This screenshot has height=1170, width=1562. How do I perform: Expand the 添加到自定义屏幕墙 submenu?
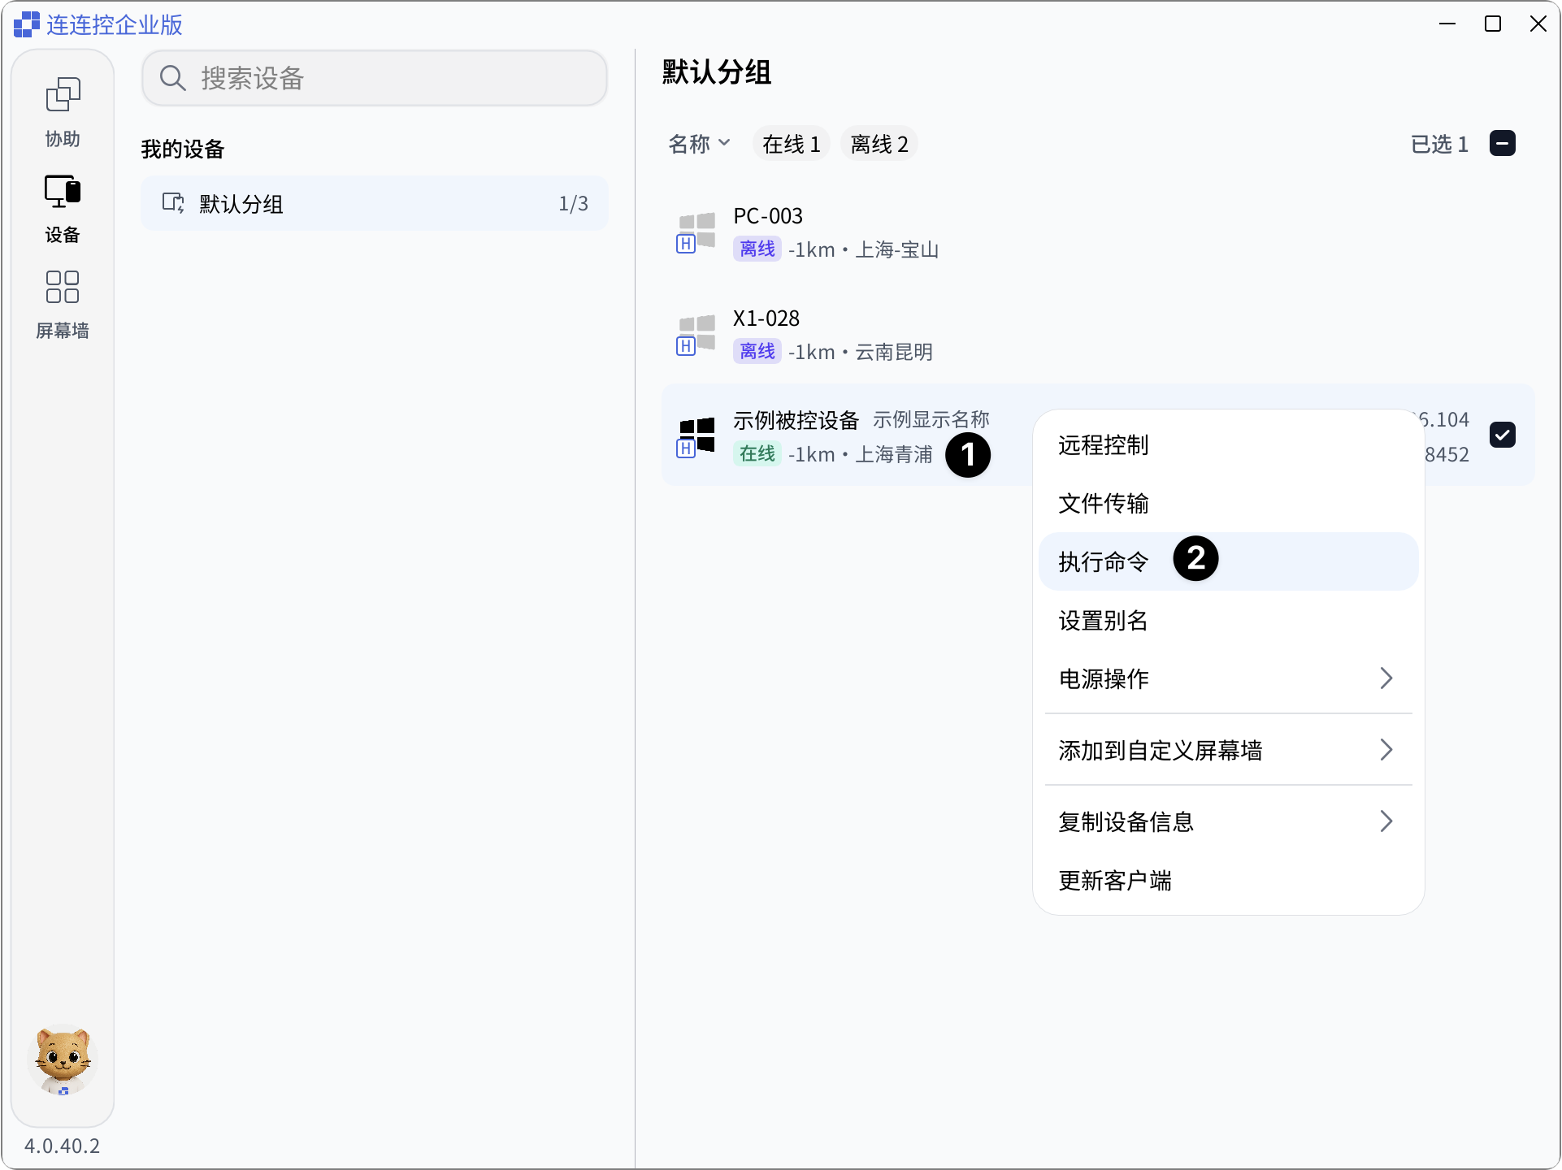point(1228,750)
